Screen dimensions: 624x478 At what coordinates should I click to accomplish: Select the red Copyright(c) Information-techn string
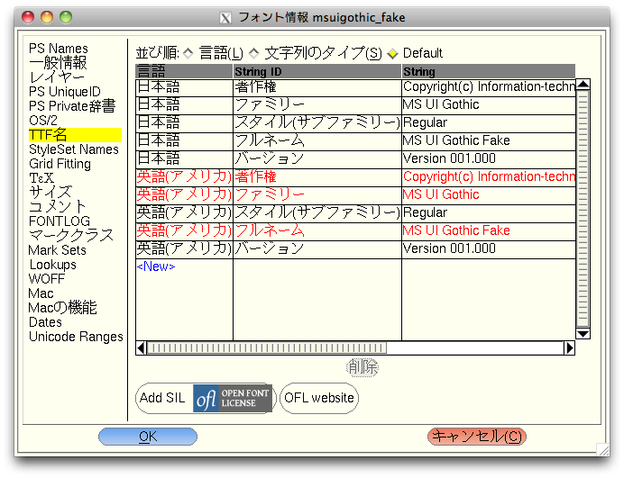[x=489, y=176]
